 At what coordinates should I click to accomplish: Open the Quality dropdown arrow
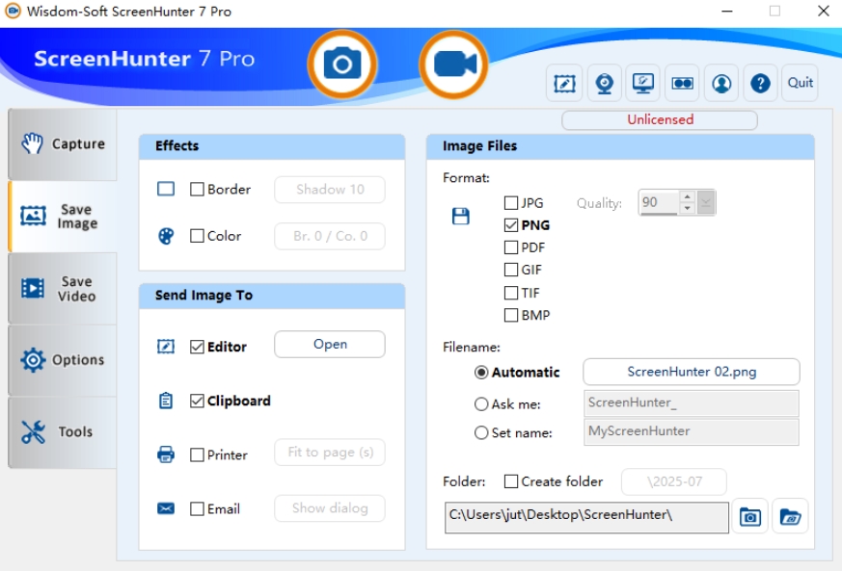click(706, 202)
